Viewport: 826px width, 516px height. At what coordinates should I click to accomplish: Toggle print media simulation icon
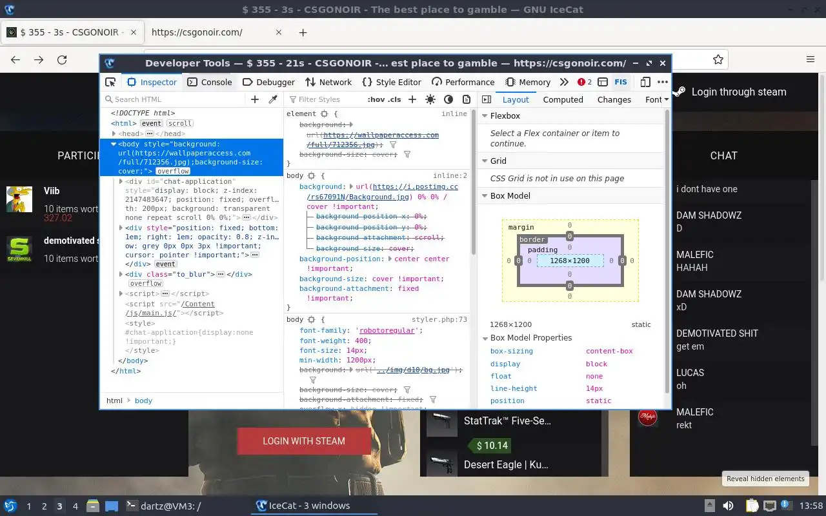467,99
